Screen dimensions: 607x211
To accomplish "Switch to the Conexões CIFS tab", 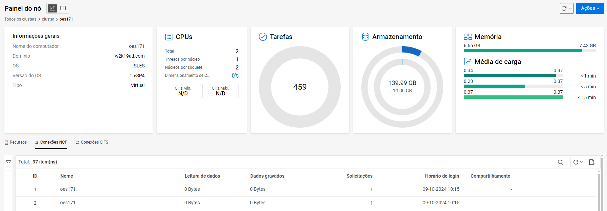I will (92, 142).
